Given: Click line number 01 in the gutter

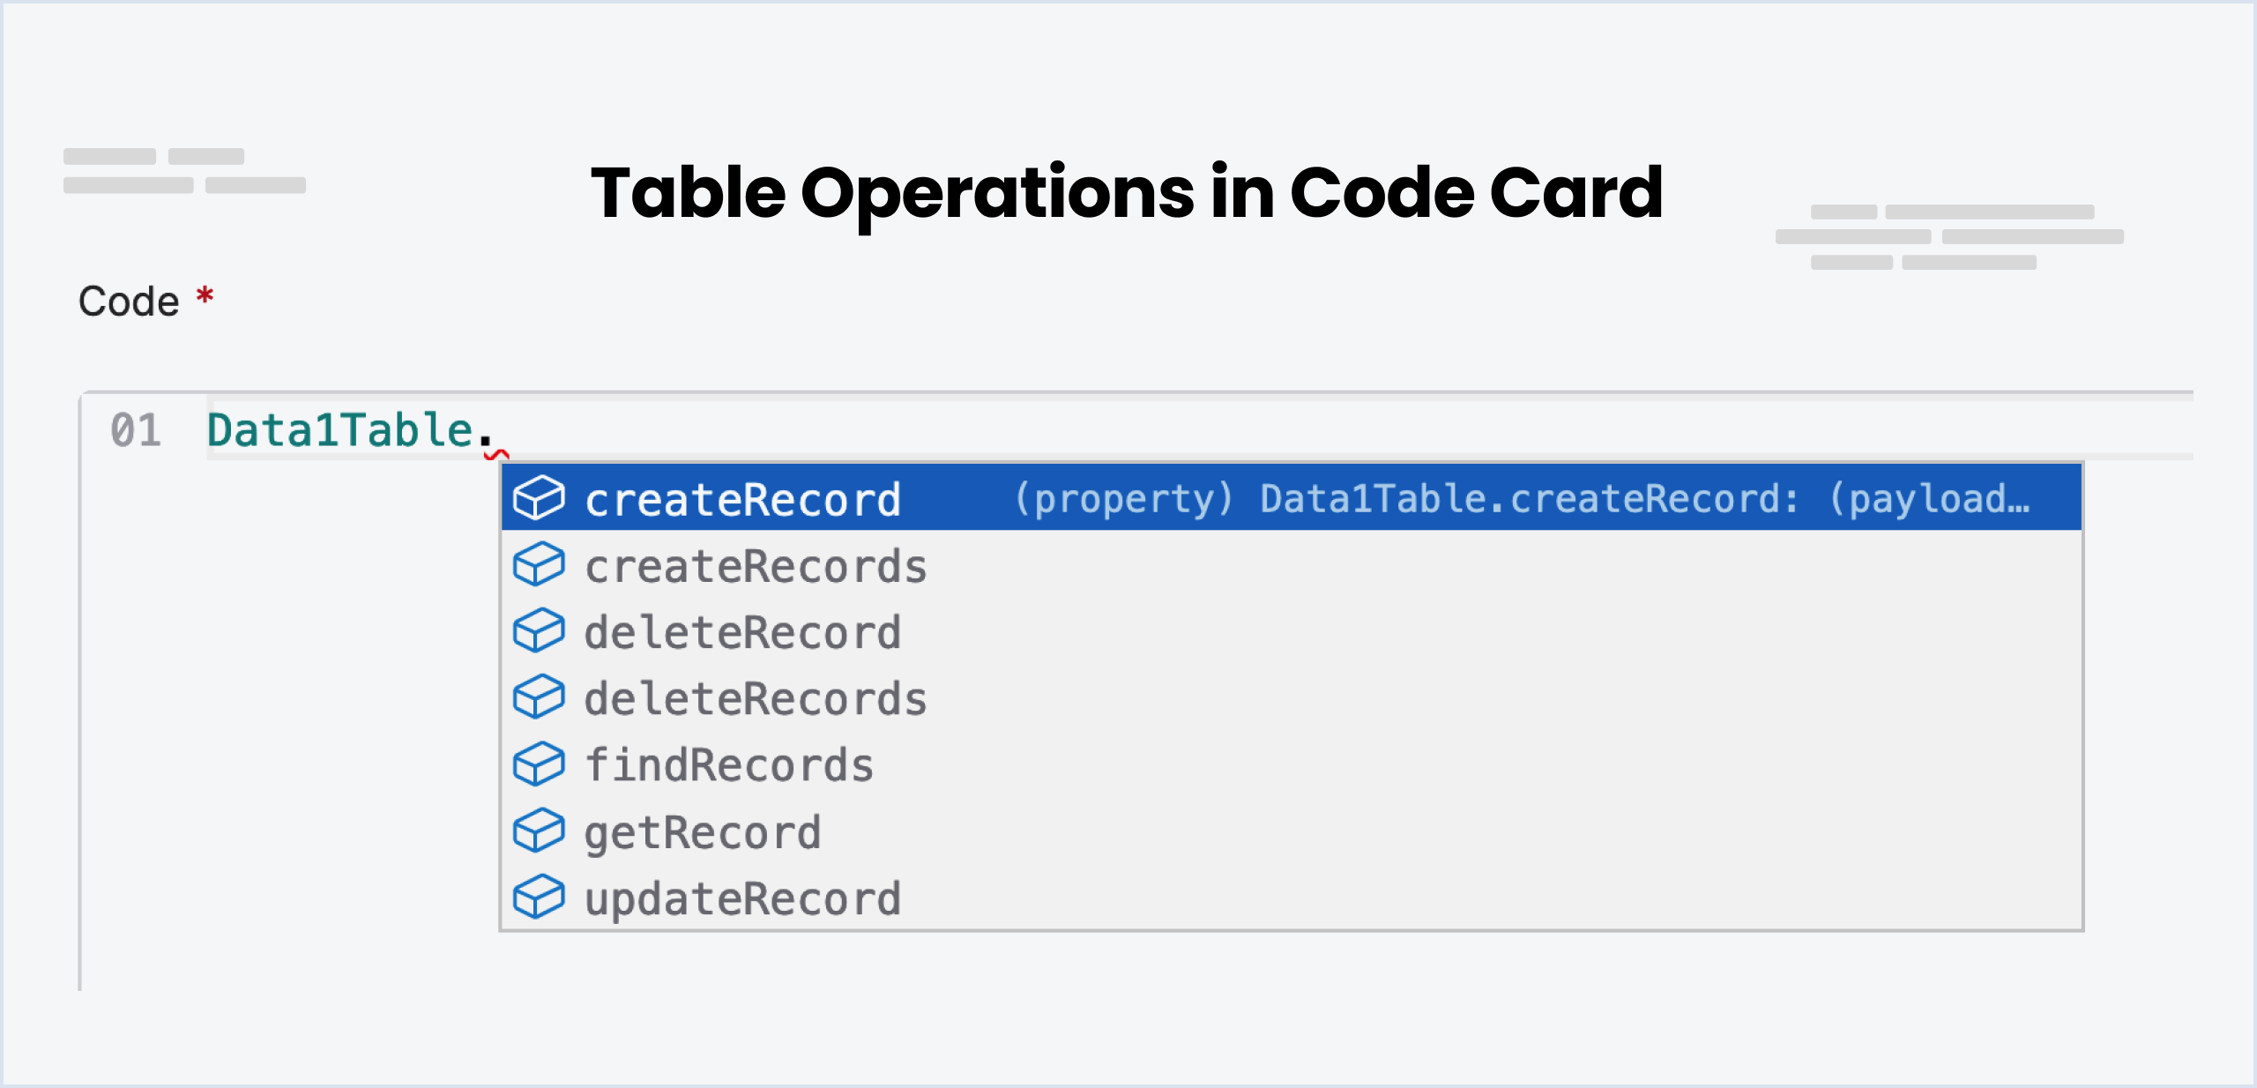Looking at the screenshot, I should [x=136, y=430].
